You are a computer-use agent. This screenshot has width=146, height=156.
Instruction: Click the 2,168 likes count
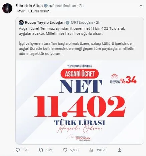[x=75, y=150]
